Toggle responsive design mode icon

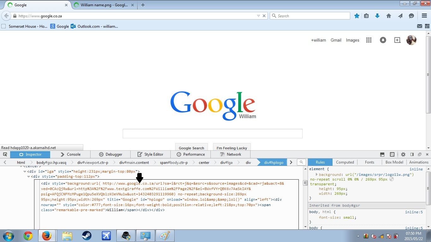[x=392, y=154]
